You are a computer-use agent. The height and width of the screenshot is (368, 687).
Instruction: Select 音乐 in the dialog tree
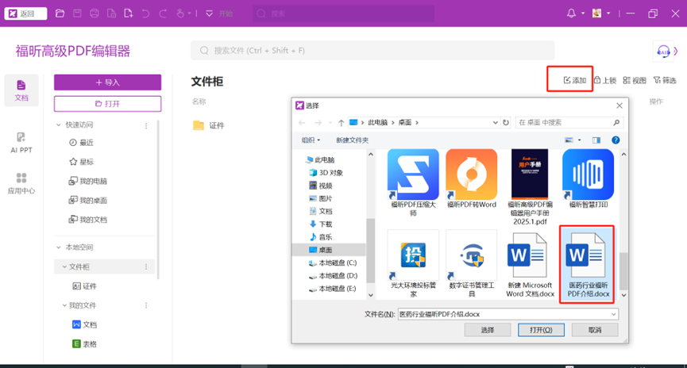321,237
